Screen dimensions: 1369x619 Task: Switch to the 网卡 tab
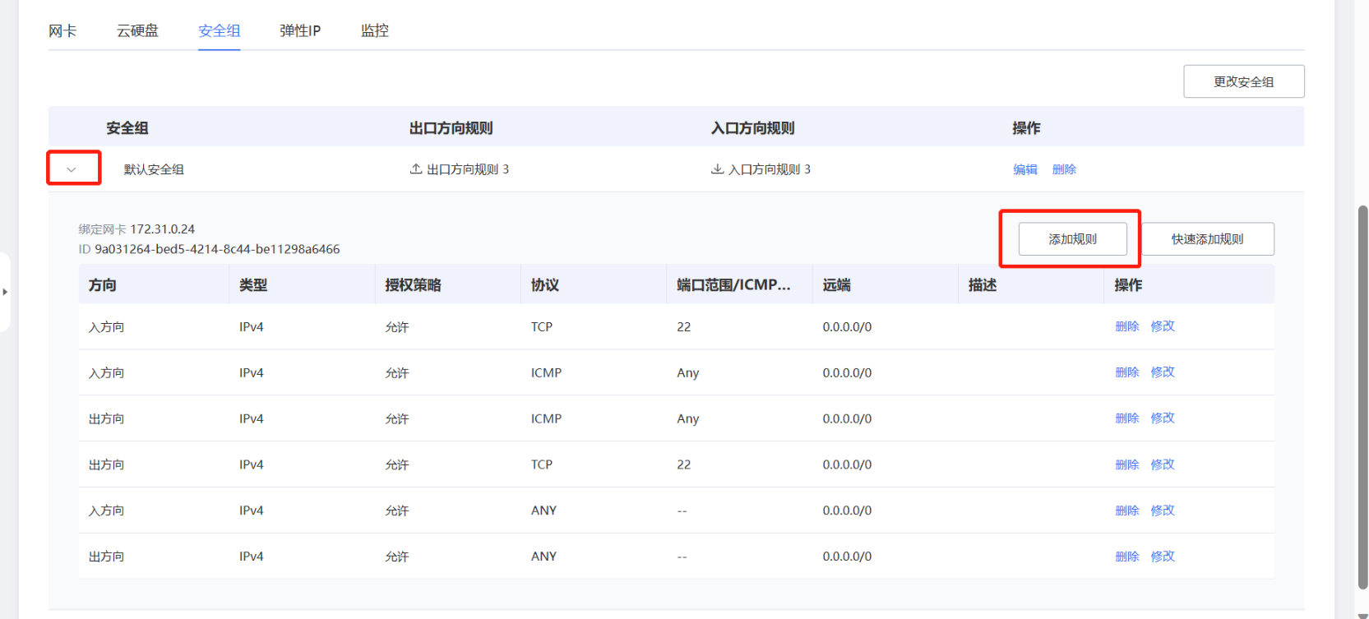click(62, 31)
